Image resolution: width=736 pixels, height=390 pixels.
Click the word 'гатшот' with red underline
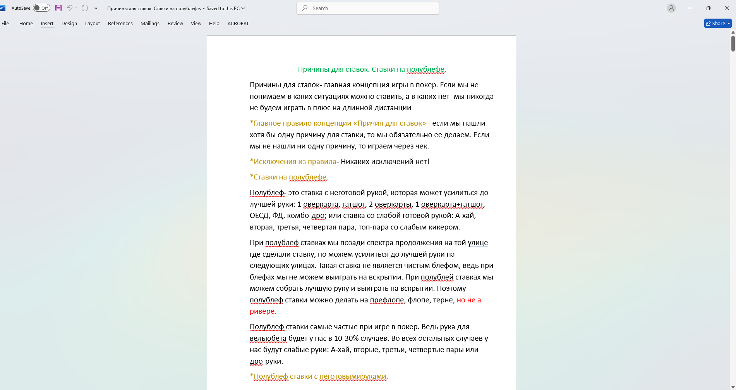[x=354, y=204]
